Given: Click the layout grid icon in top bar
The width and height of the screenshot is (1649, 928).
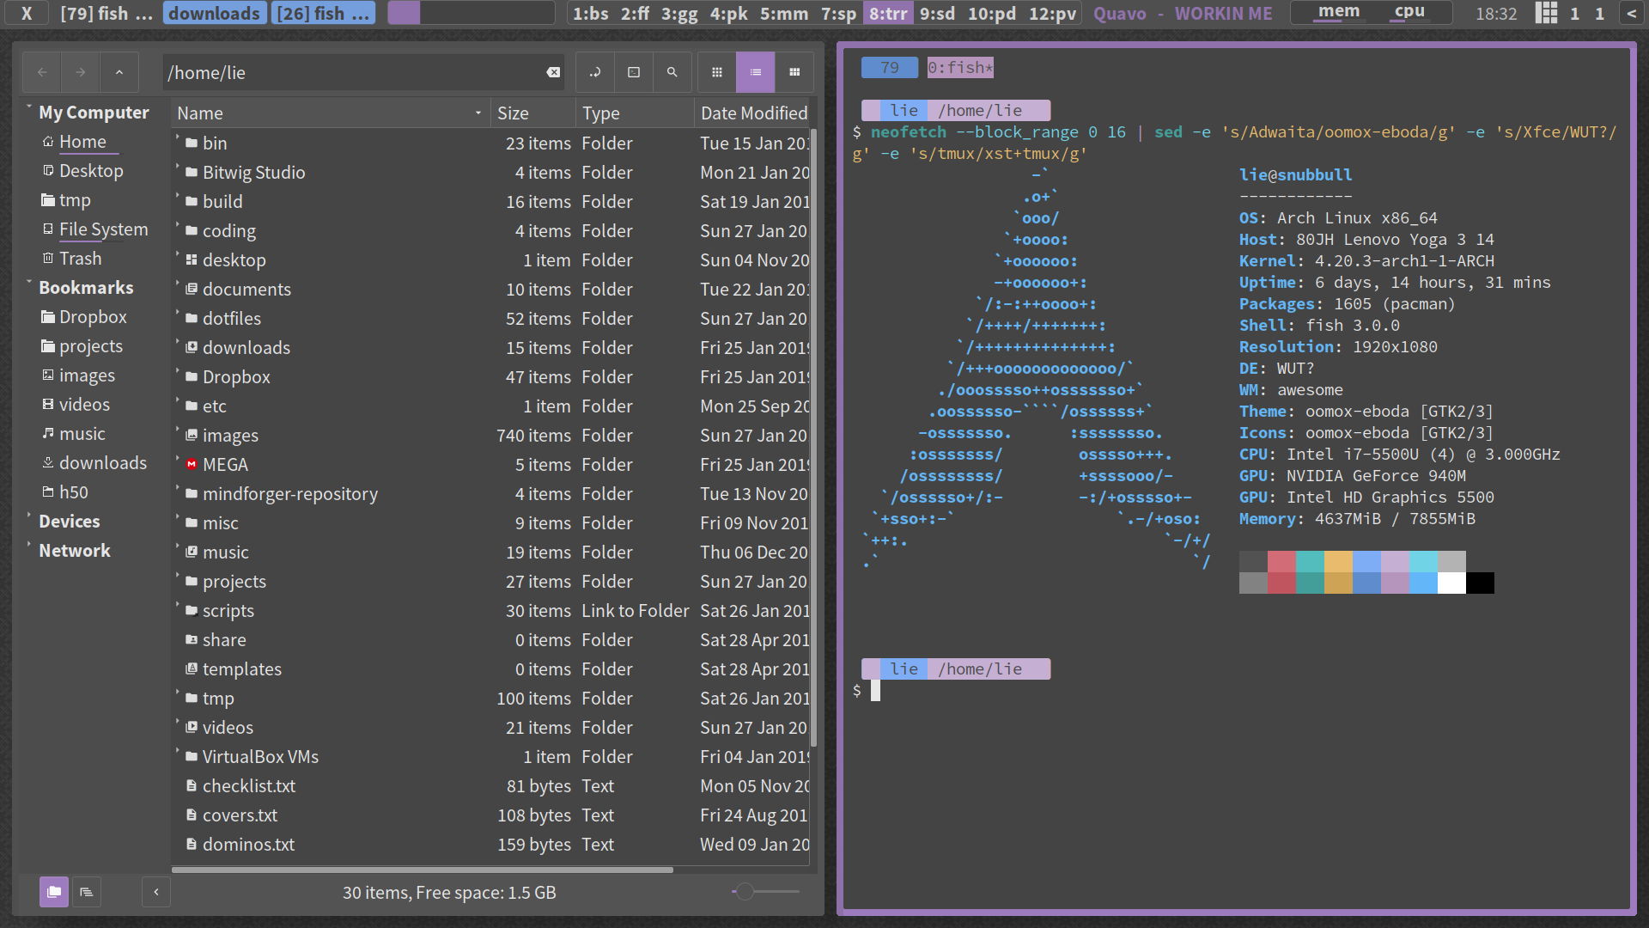Looking at the screenshot, I should tap(1546, 13).
